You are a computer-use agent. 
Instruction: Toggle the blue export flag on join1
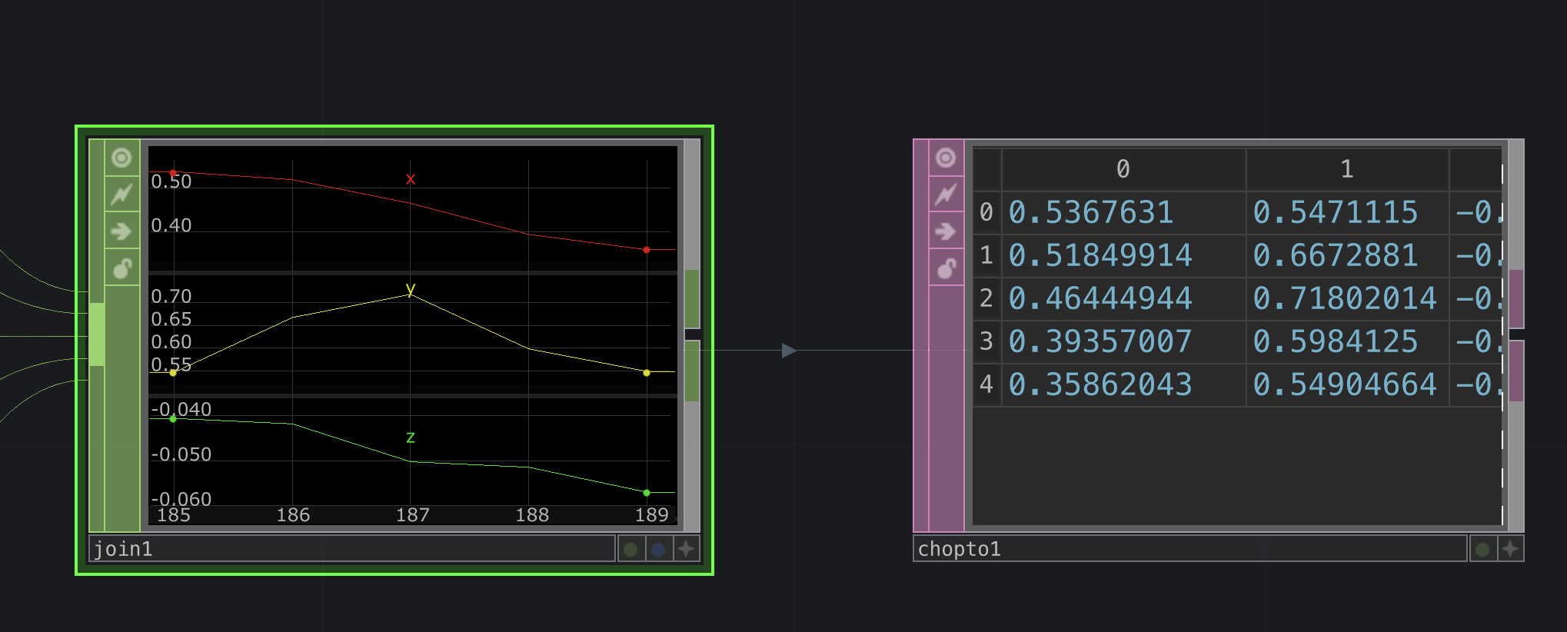point(659,549)
